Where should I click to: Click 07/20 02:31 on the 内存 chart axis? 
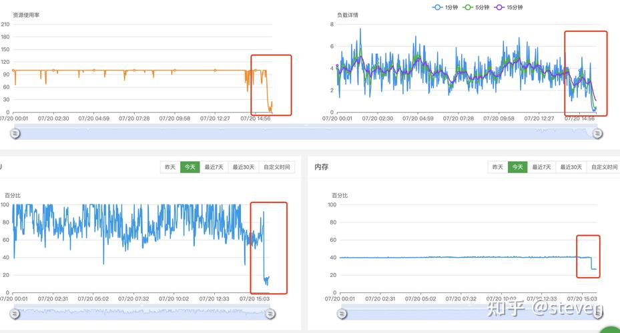click(x=380, y=298)
